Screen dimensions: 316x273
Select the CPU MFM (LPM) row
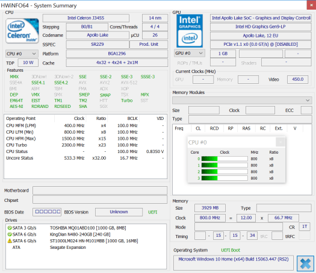(x=85, y=126)
